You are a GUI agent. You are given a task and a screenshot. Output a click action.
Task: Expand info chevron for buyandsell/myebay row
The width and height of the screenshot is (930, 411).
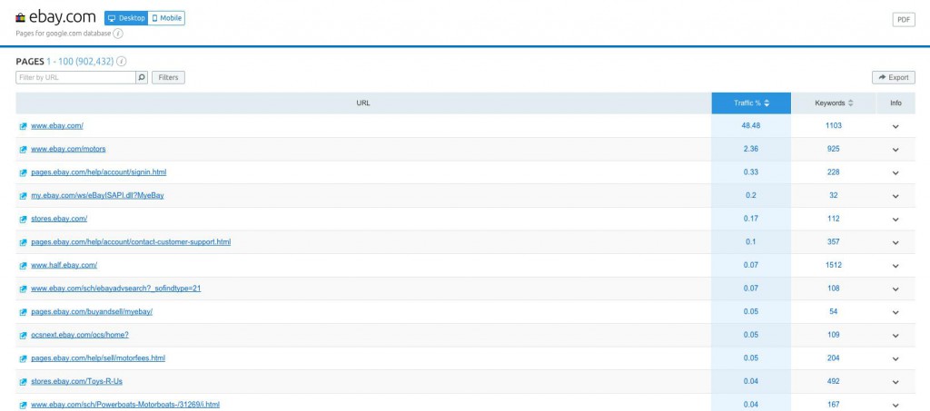tap(895, 312)
